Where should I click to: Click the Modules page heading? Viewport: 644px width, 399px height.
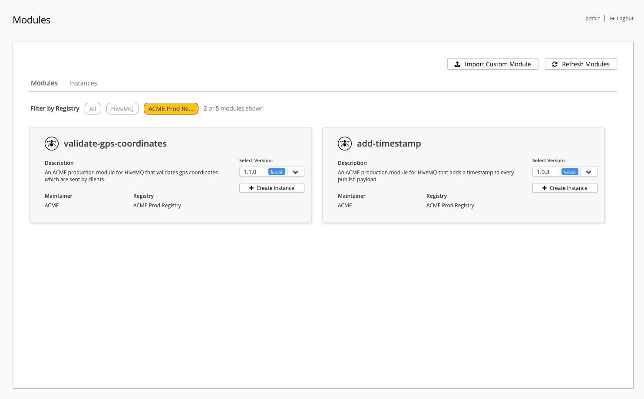[x=32, y=20]
